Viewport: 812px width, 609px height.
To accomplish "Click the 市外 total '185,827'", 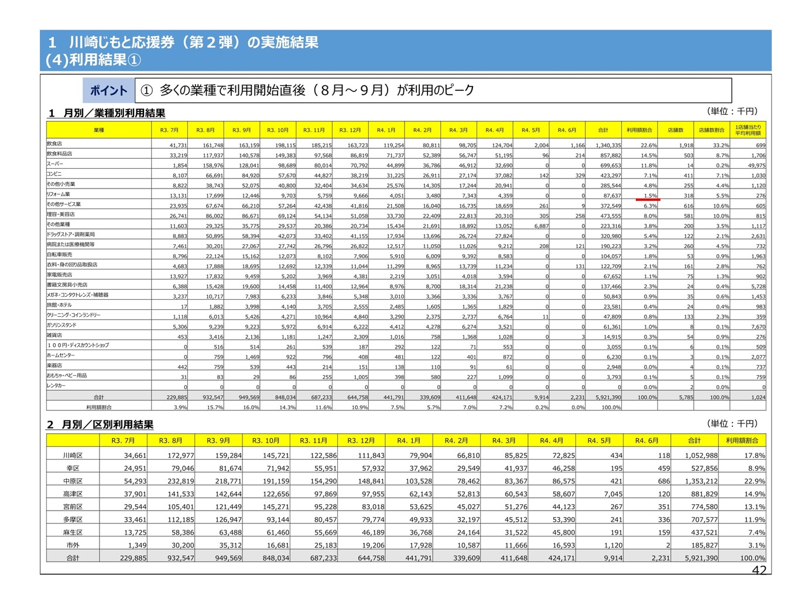I will [704, 545].
